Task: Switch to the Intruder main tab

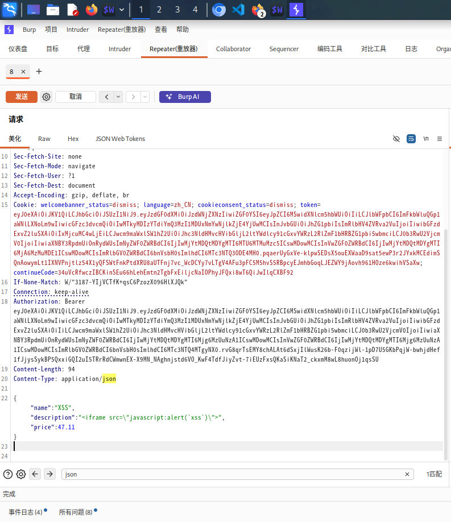Action: tap(119, 49)
